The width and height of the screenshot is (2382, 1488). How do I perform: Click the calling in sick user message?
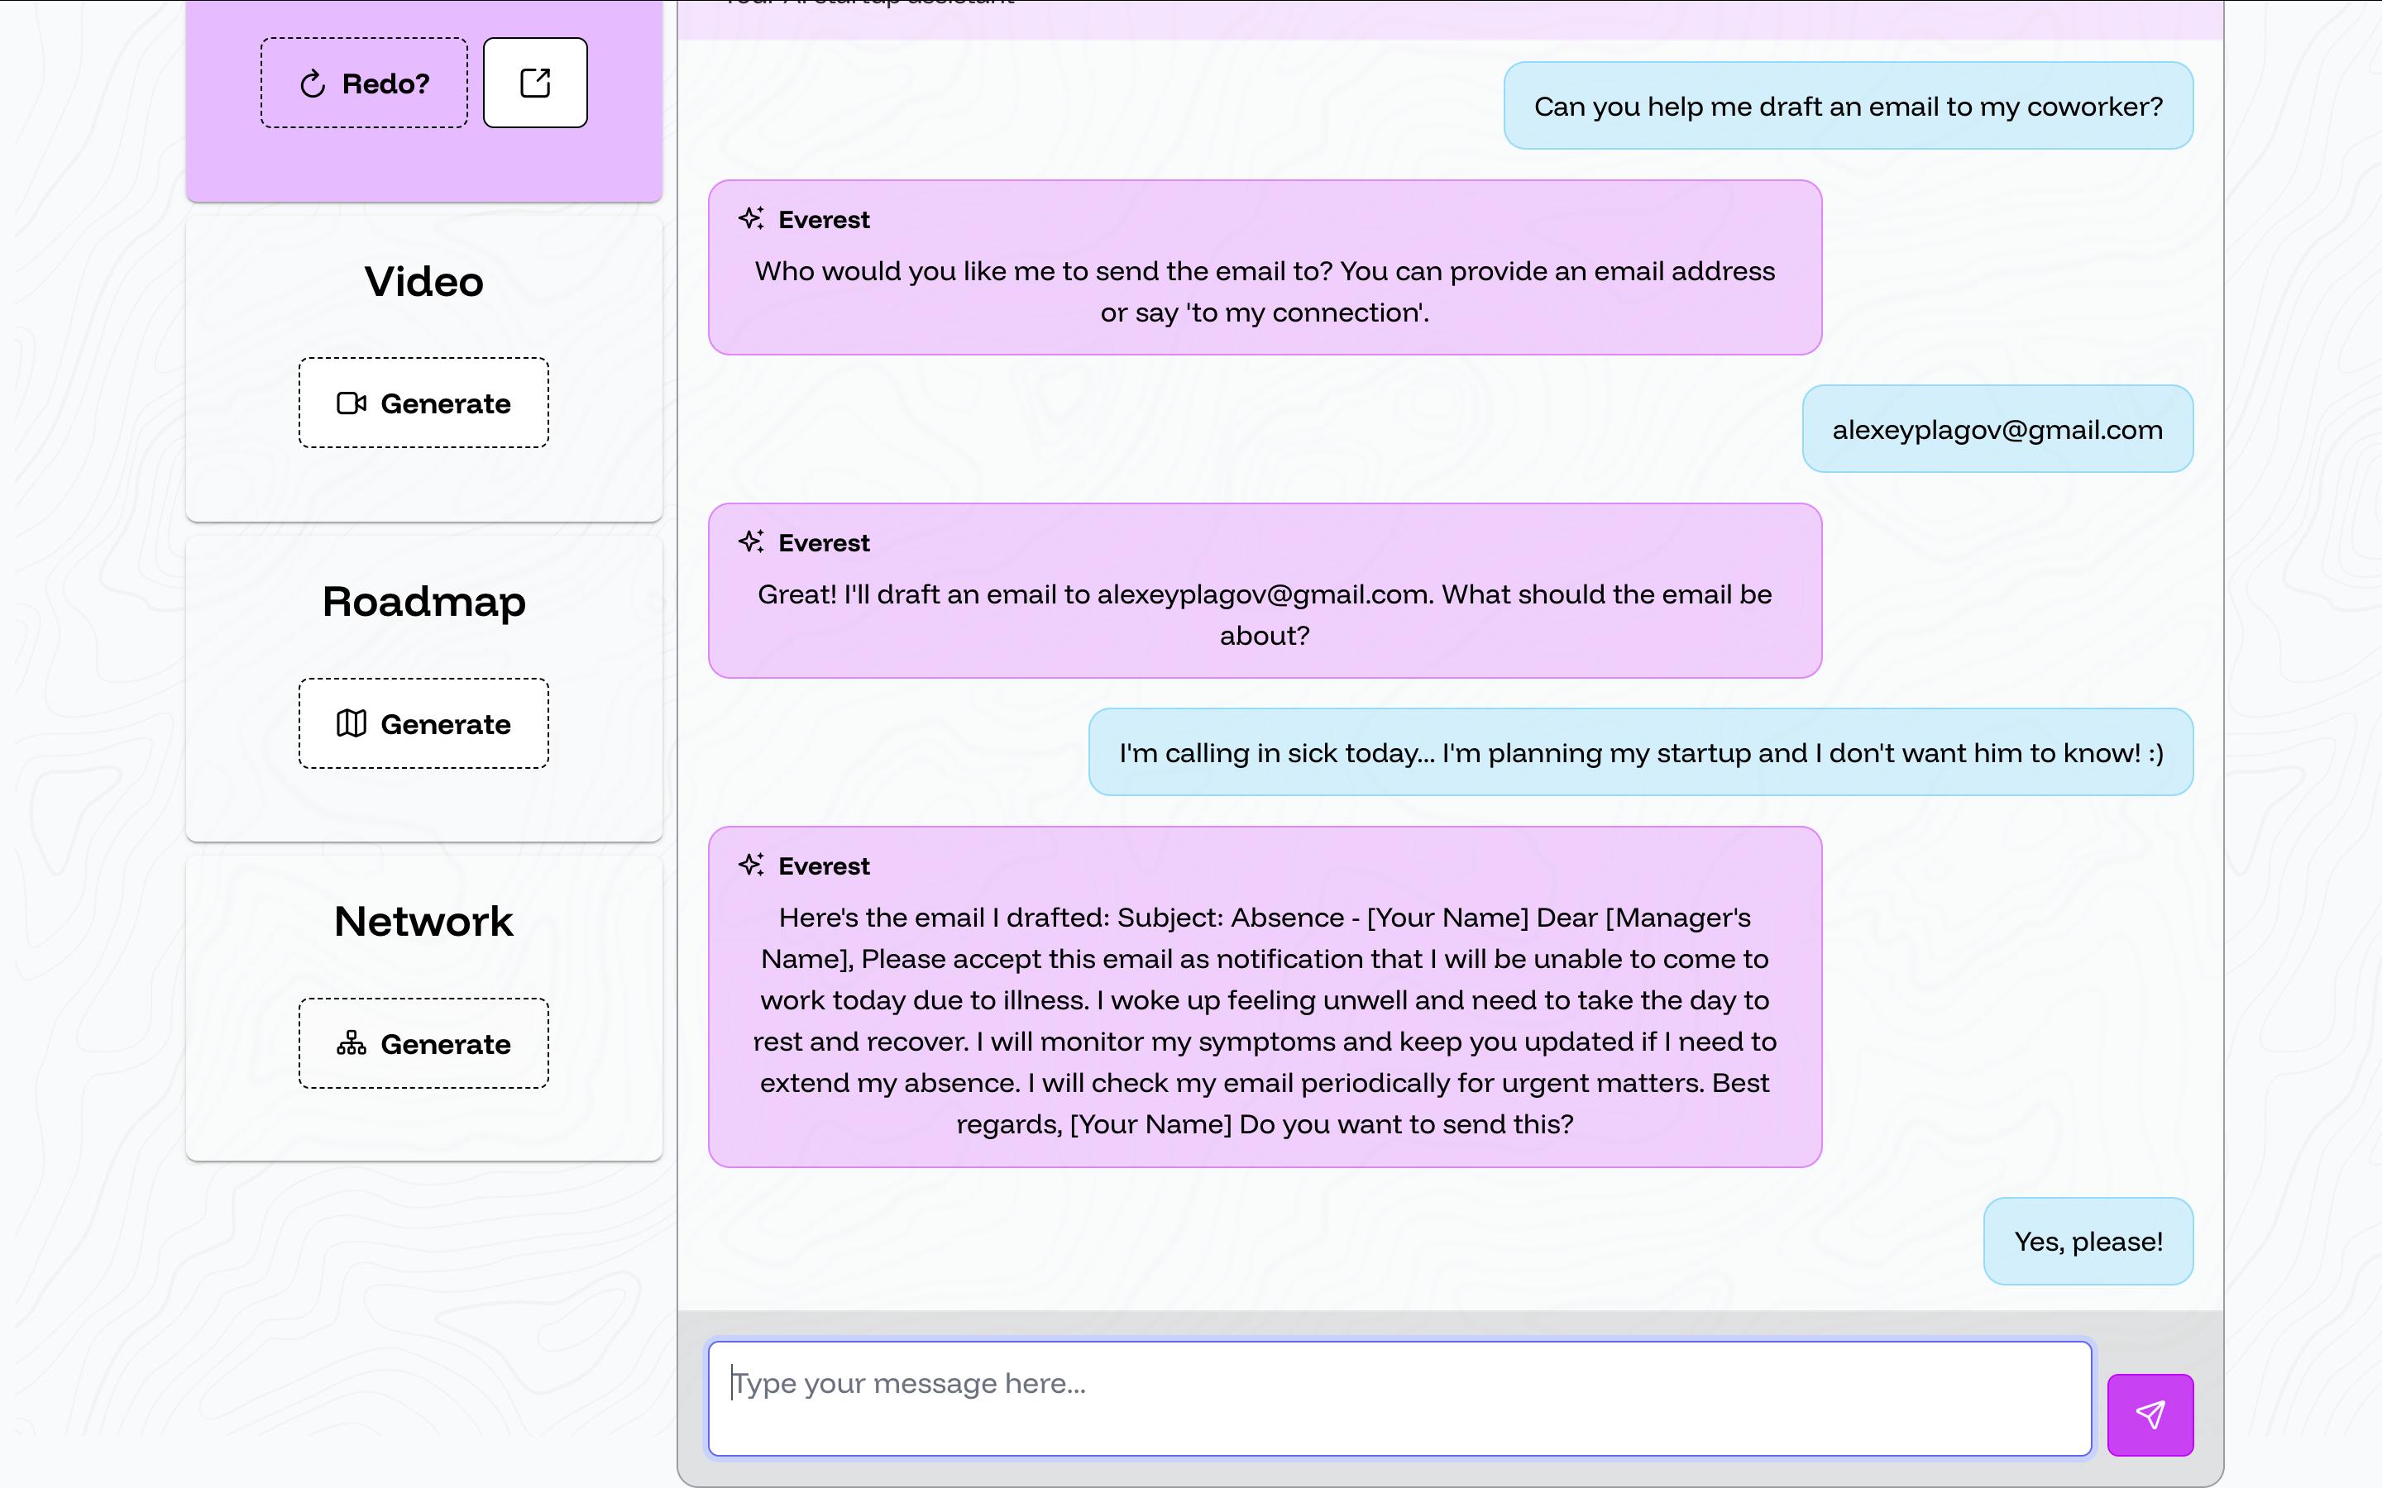coord(1640,753)
